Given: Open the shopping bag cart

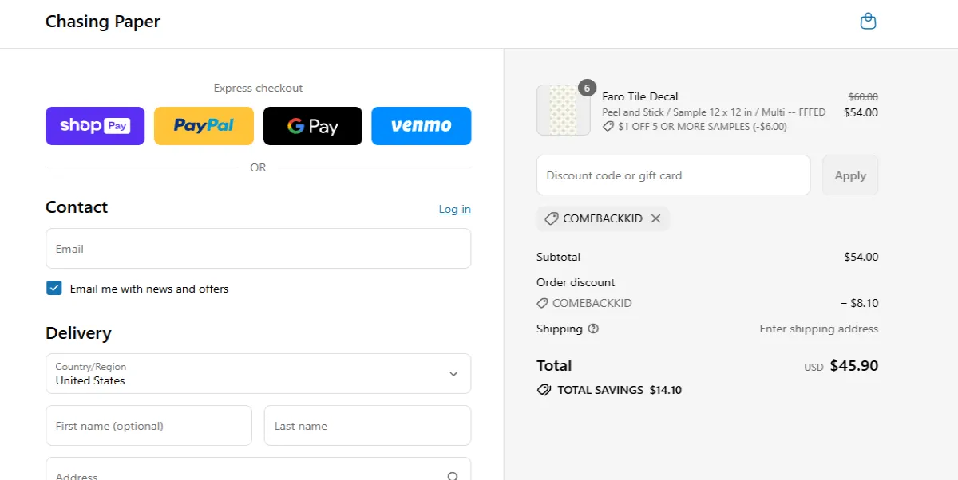Looking at the screenshot, I should 868,20.
